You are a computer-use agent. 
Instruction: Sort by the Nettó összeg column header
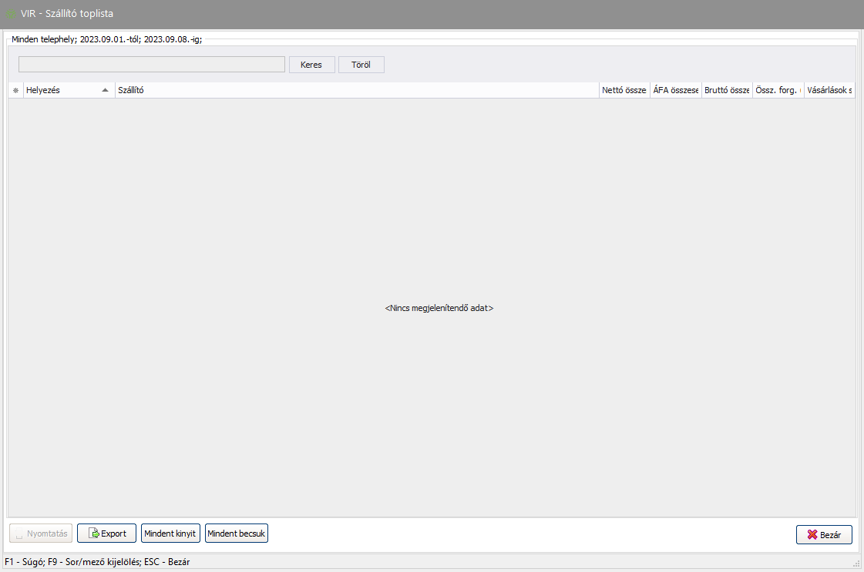624,90
